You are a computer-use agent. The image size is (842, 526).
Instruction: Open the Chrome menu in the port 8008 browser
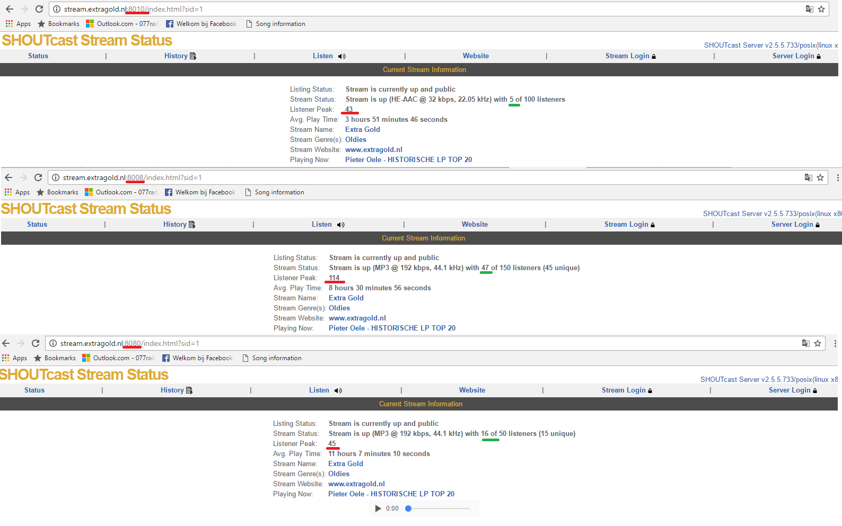[837, 177]
